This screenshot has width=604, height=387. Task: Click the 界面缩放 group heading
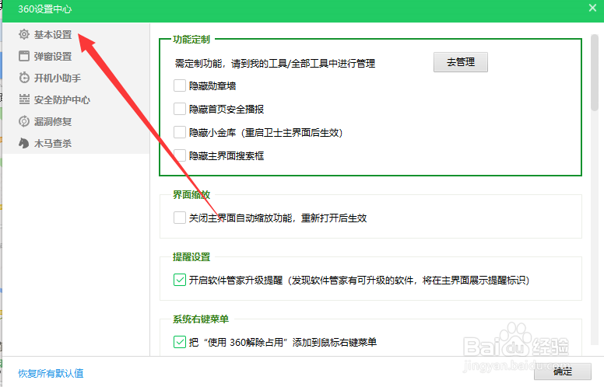click(x=191, y=194)
